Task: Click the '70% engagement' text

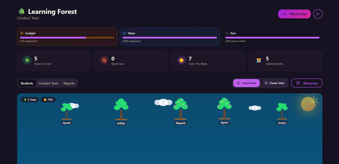Action: click(29, 41)
